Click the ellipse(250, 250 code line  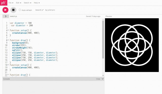[x=35, y=60]
